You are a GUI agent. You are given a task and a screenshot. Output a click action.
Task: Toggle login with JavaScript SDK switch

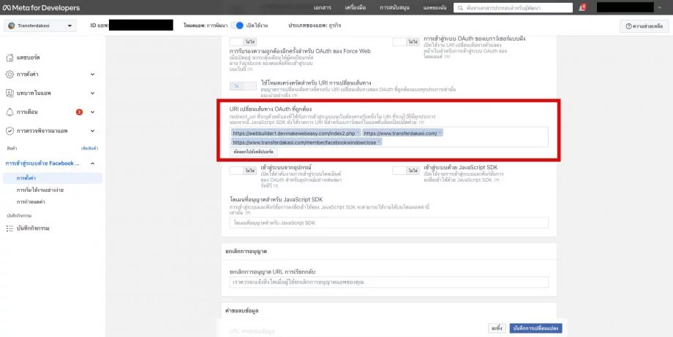coord(406,171)
